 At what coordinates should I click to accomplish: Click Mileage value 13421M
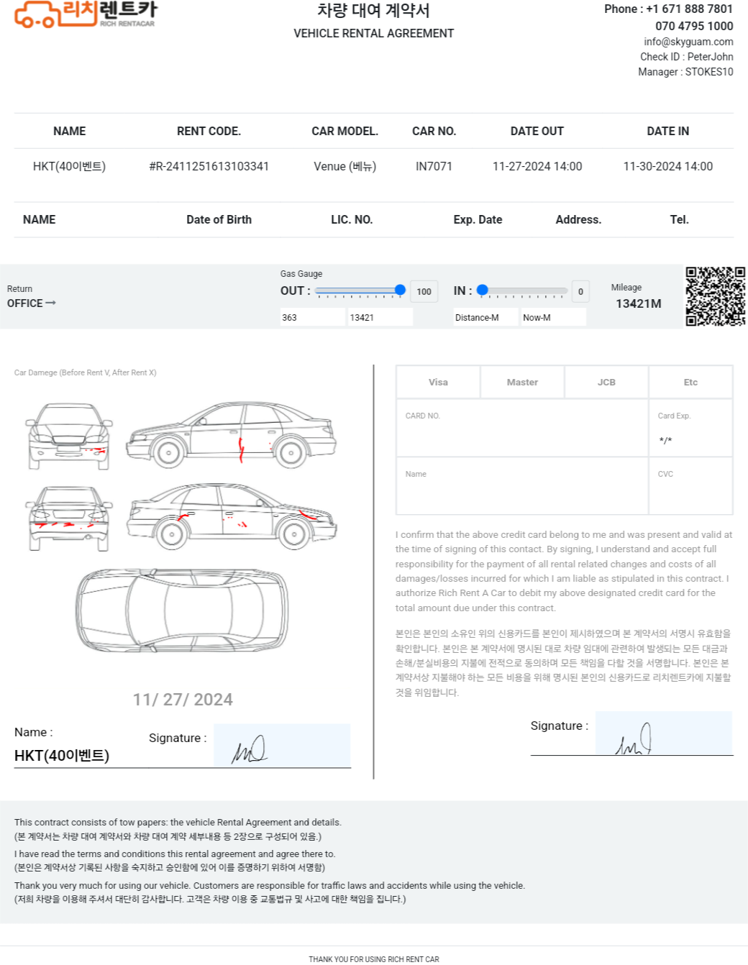click(x=638, y=303)
